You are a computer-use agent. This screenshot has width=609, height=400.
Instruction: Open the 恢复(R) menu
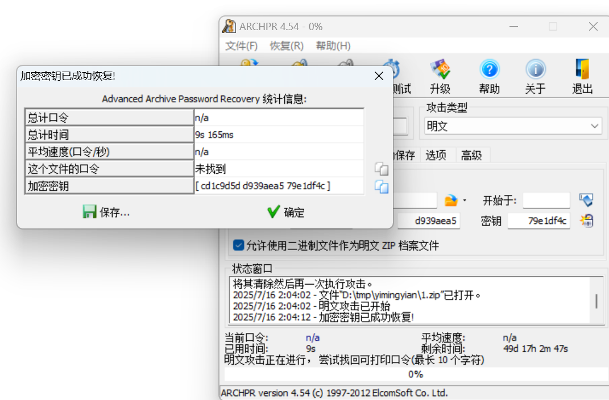click(287, 46)
